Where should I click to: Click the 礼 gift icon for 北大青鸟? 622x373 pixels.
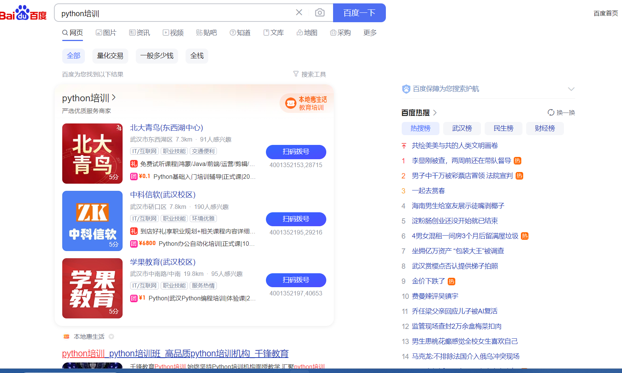coord(134,164)
